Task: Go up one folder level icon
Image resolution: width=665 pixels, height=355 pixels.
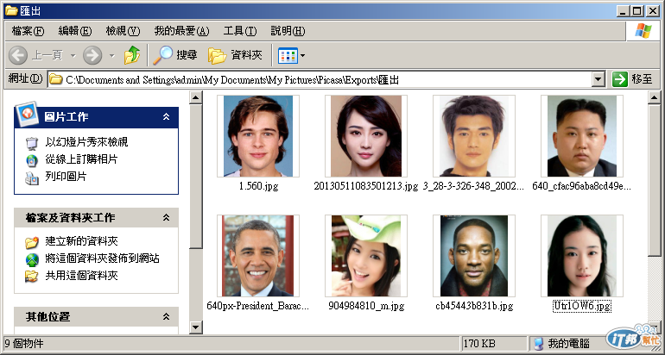Action: 132,55
